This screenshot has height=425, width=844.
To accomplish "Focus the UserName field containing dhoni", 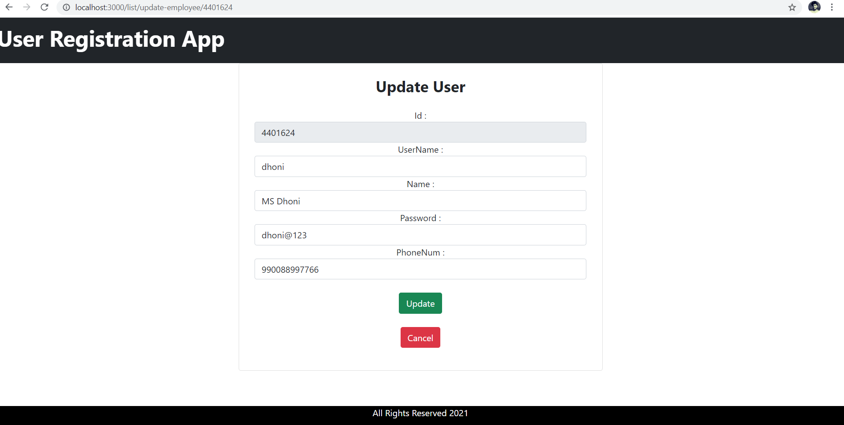I will [x=420, y=166].
